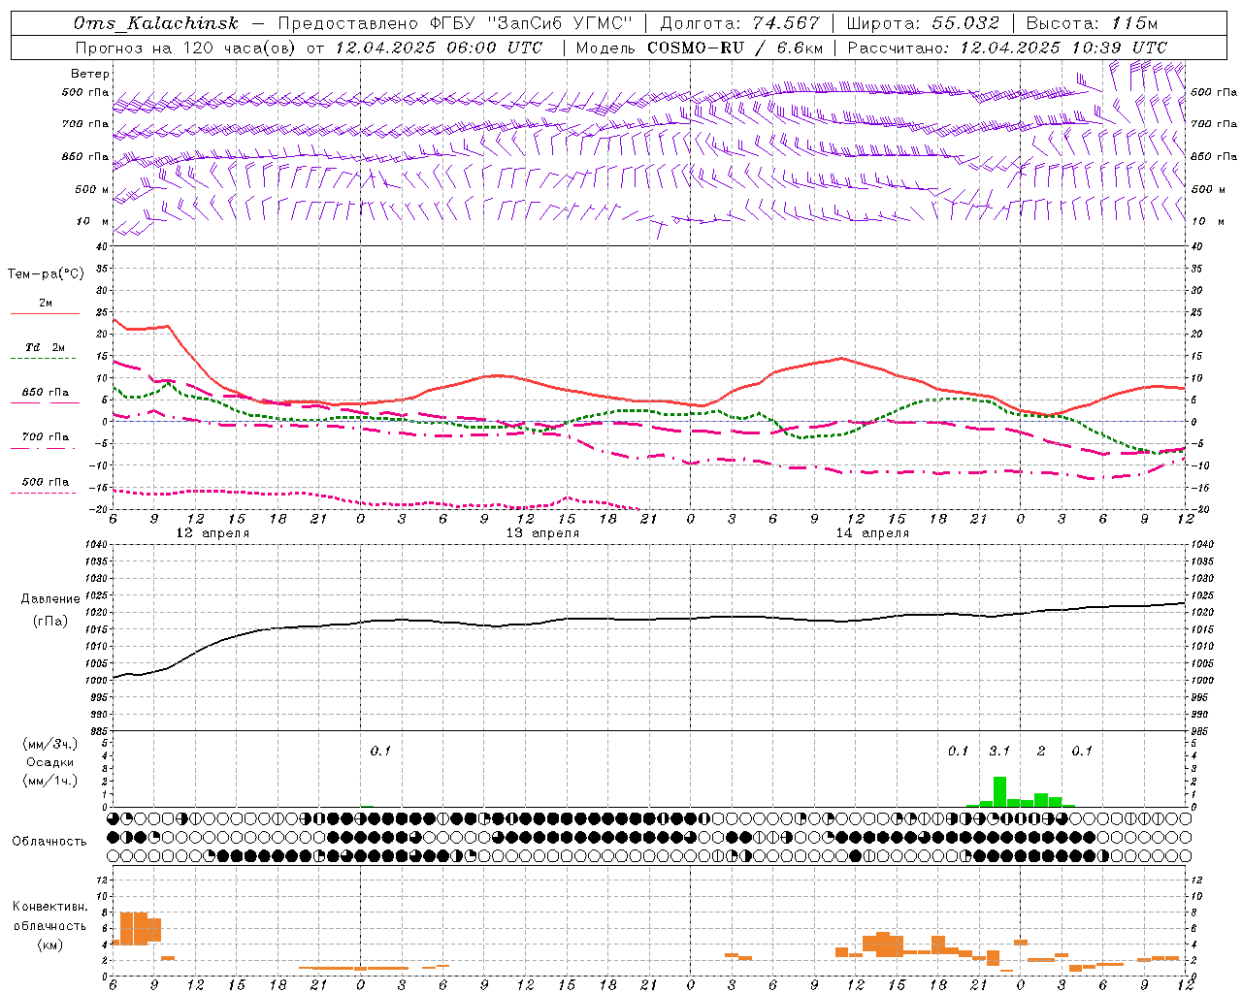Click the Oms_Kalachinsk station title
This screenshot has height=993, width=1242.
click(x=155, y=23)
